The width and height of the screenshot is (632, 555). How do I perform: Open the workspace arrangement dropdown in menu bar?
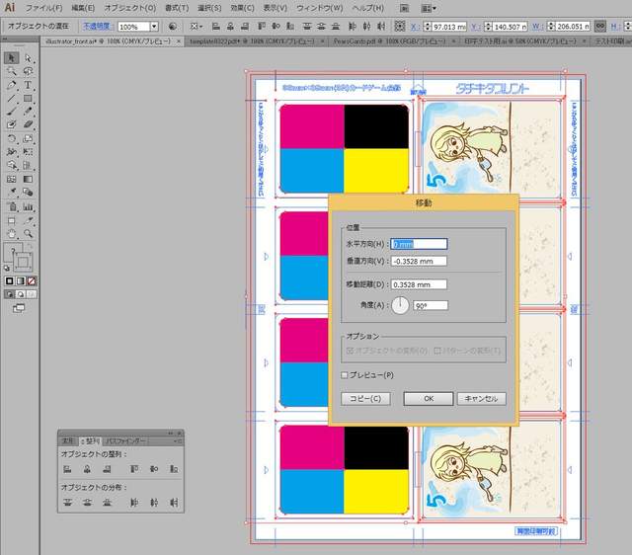(x=429, y=8)
